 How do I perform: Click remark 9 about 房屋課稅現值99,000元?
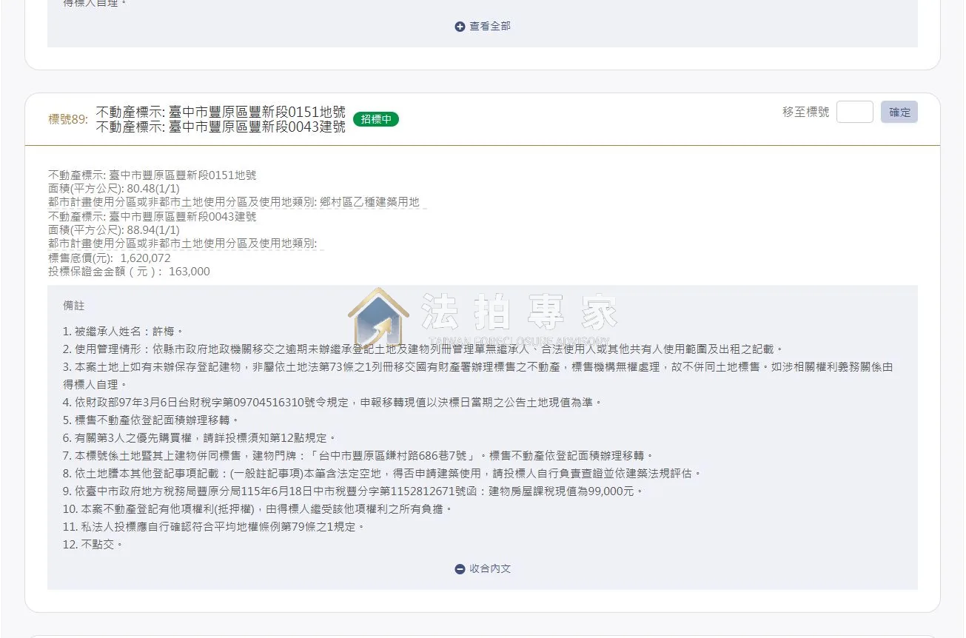(x=354, y=491)
